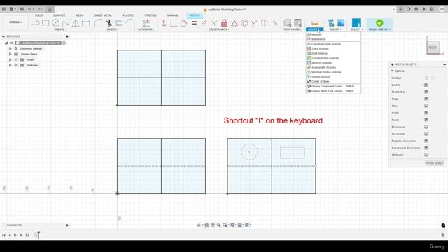Toggle the Profile checkbox
The image size is (448, 252).
426,113
